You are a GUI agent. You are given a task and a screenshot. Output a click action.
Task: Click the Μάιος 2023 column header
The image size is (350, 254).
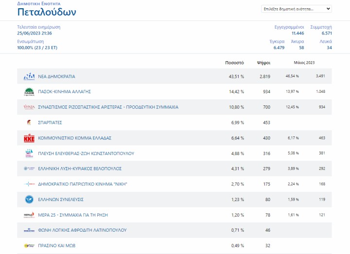point(304,63)
